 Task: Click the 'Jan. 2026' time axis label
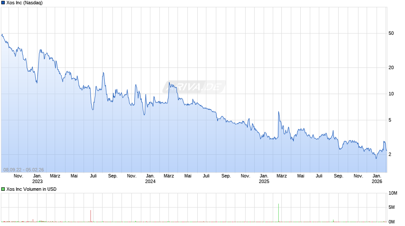coord(377,179)
